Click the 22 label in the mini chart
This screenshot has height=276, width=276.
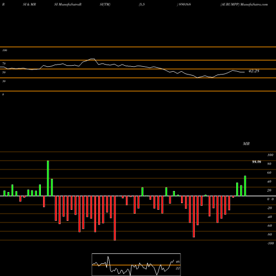coord(178,268)
